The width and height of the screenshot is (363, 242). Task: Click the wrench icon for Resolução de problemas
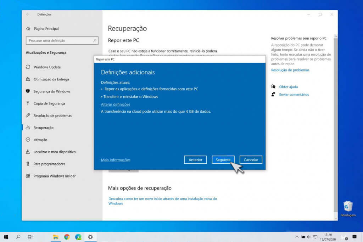coord(28,115)
